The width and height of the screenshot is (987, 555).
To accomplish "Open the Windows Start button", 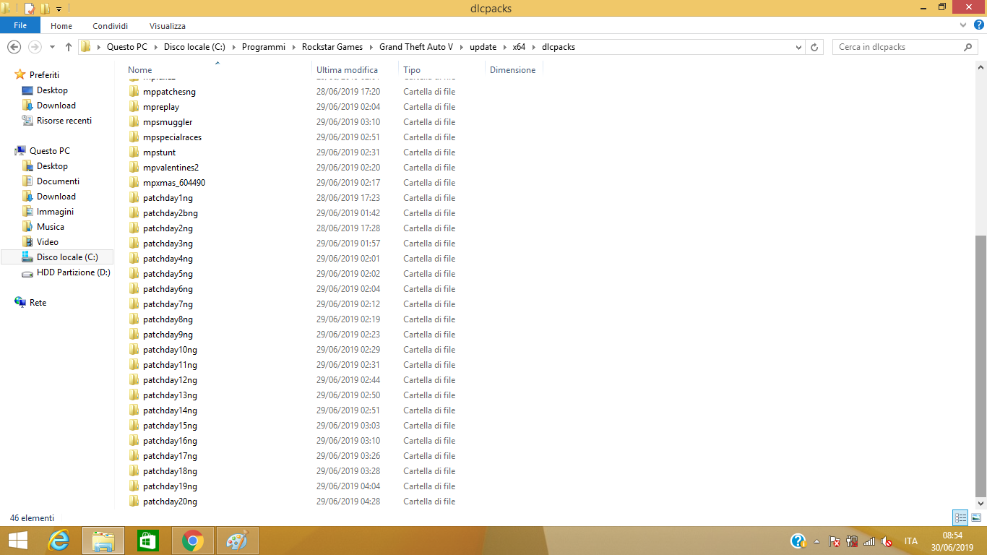I will 17,541.
